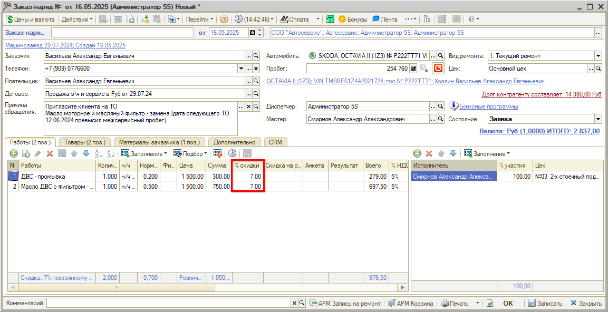Open the Лента chat feed
This screenshot has width=608, height=312.
tap(385, 19)
